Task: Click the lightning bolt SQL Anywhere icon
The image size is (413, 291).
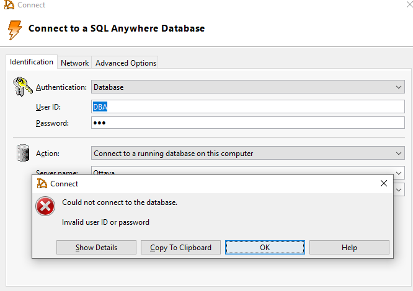Action: pyautogui.click(x=16, y=28)
